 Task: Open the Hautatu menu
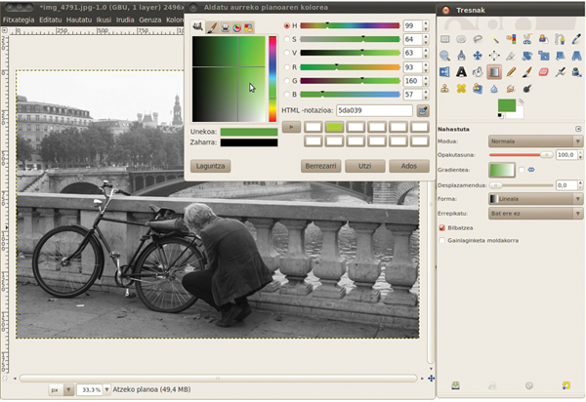click(79, 20)
